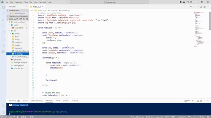Collapse the public folder
Viewport: 211px width, 118px height.
(17, 25)
